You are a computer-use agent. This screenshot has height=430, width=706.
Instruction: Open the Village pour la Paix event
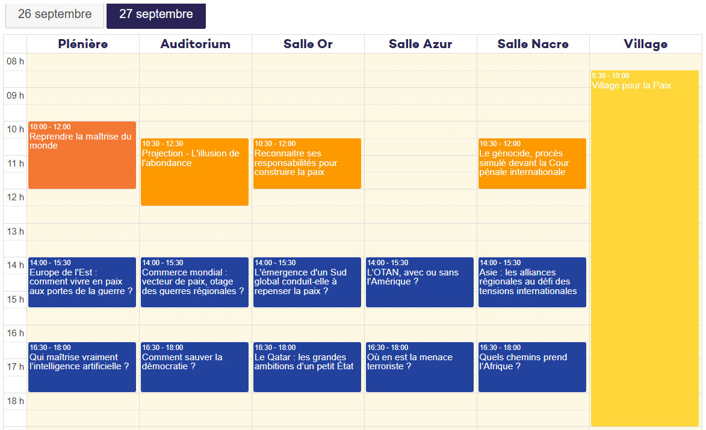(645, 248)
